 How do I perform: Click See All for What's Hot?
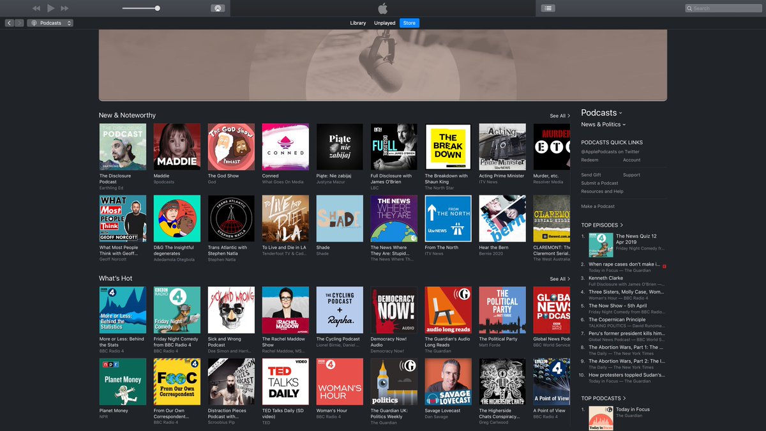[x=560, y=279]
